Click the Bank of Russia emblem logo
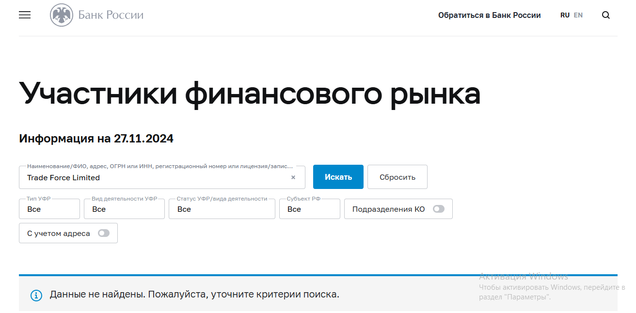Image resolution: width=636 pixels, height=313 pixels. 60,15
